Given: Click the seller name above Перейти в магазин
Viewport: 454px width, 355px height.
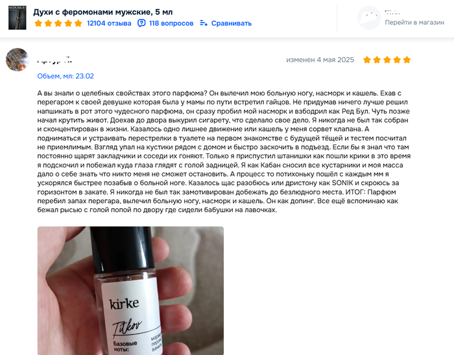Looking at the screenshot, I should (392, 12).
